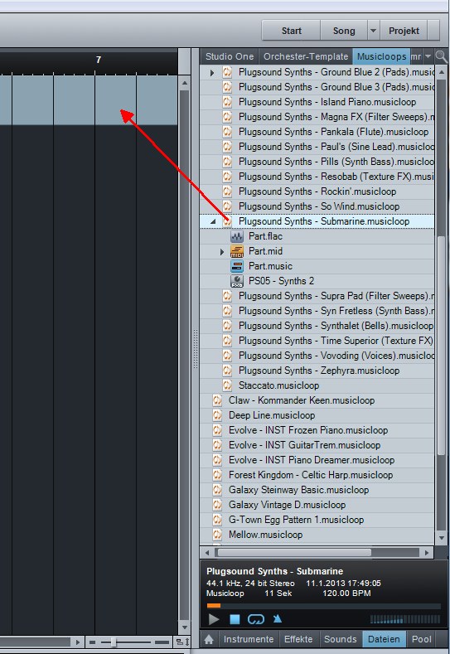Select Claw - Kommander Keen.musicloop
450x654 pixels.
(317, 400)
